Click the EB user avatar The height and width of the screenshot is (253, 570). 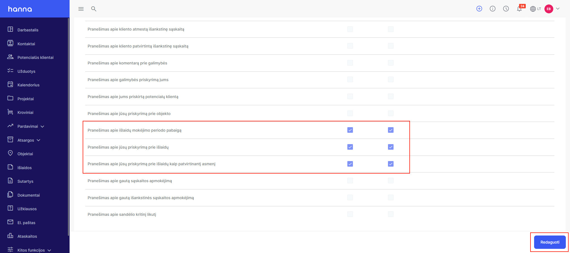549,9
